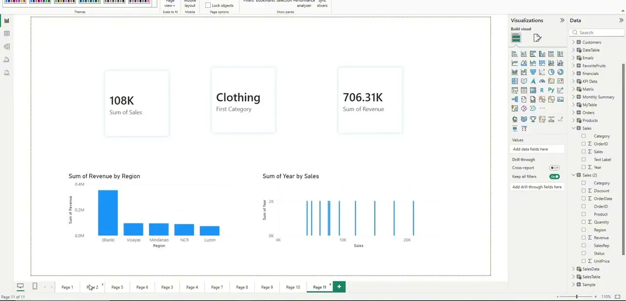This screenshot has width=626, height=301.
Task: Open Mobile layout button
Action: click(x=190, y=4)
